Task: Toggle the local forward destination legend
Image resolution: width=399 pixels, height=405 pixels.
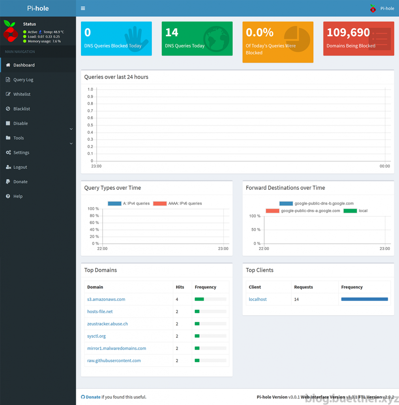Action: pyautogui.click(x=355, y=211)
